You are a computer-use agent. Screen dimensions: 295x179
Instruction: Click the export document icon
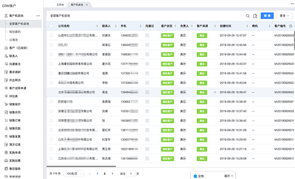tap(255, 16)
